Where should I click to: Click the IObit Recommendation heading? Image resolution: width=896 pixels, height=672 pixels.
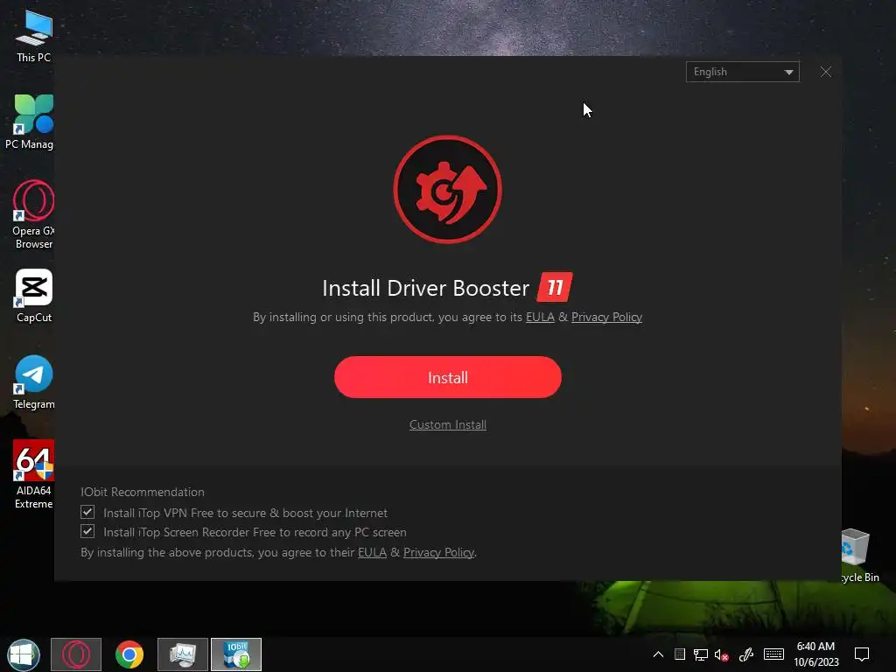[x=143, y=492]
